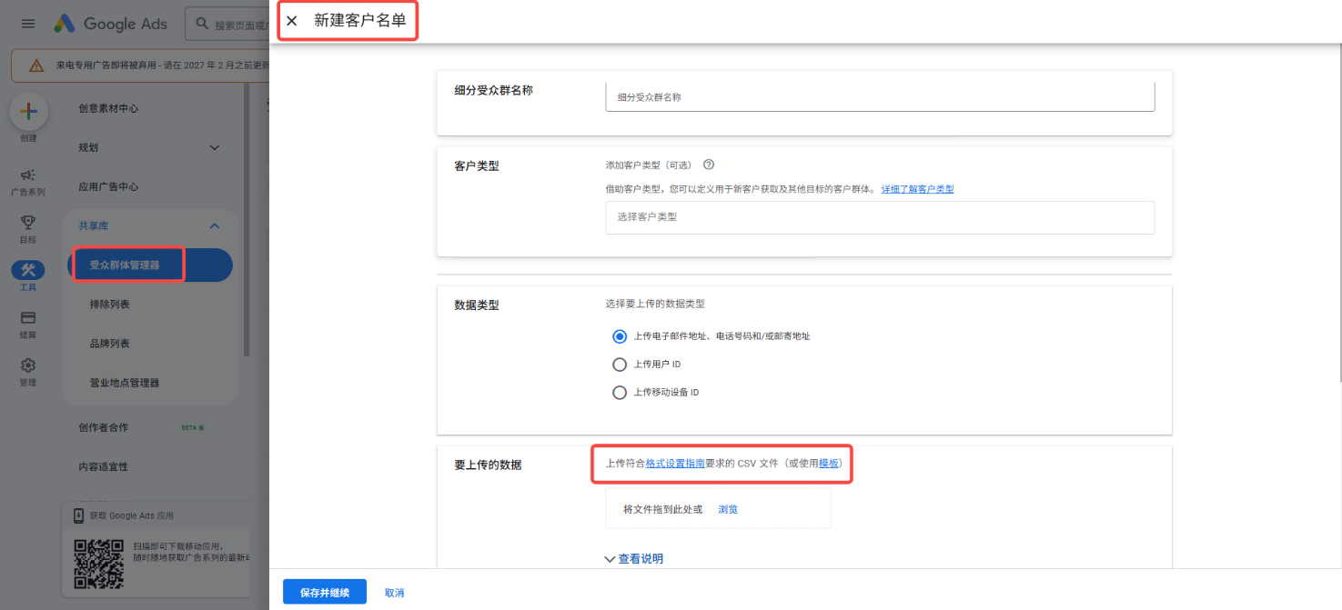Select 上传移动设备 ID radio option

click(619, 392)
